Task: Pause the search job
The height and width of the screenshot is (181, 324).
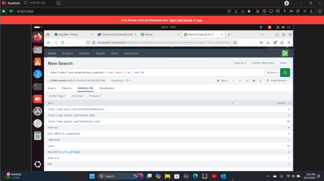Action: pyautogui.click(x=233, y=81)
